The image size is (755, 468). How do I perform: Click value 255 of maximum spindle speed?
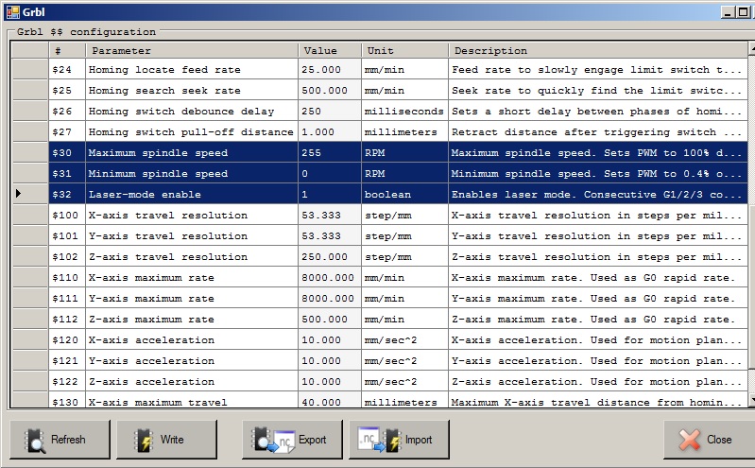point(330,152)
